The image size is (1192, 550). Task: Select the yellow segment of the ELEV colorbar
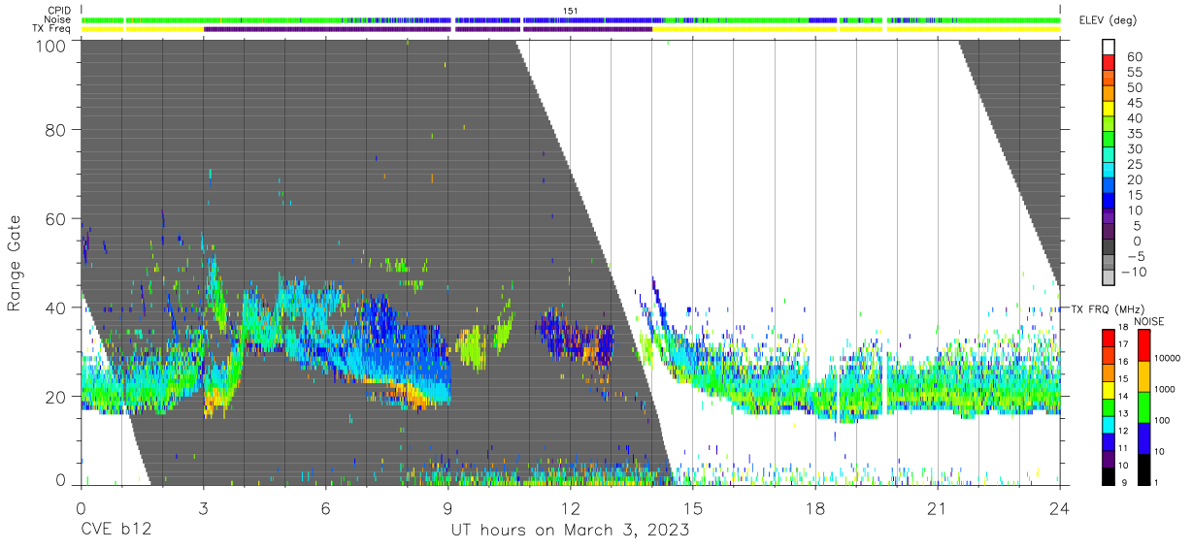click(x=1109, y=110)
